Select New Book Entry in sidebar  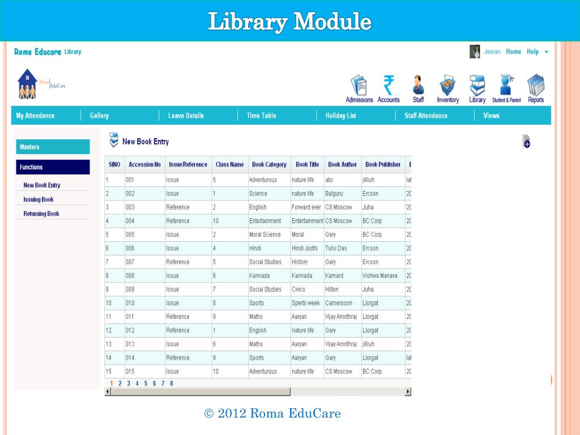[42, 185]
